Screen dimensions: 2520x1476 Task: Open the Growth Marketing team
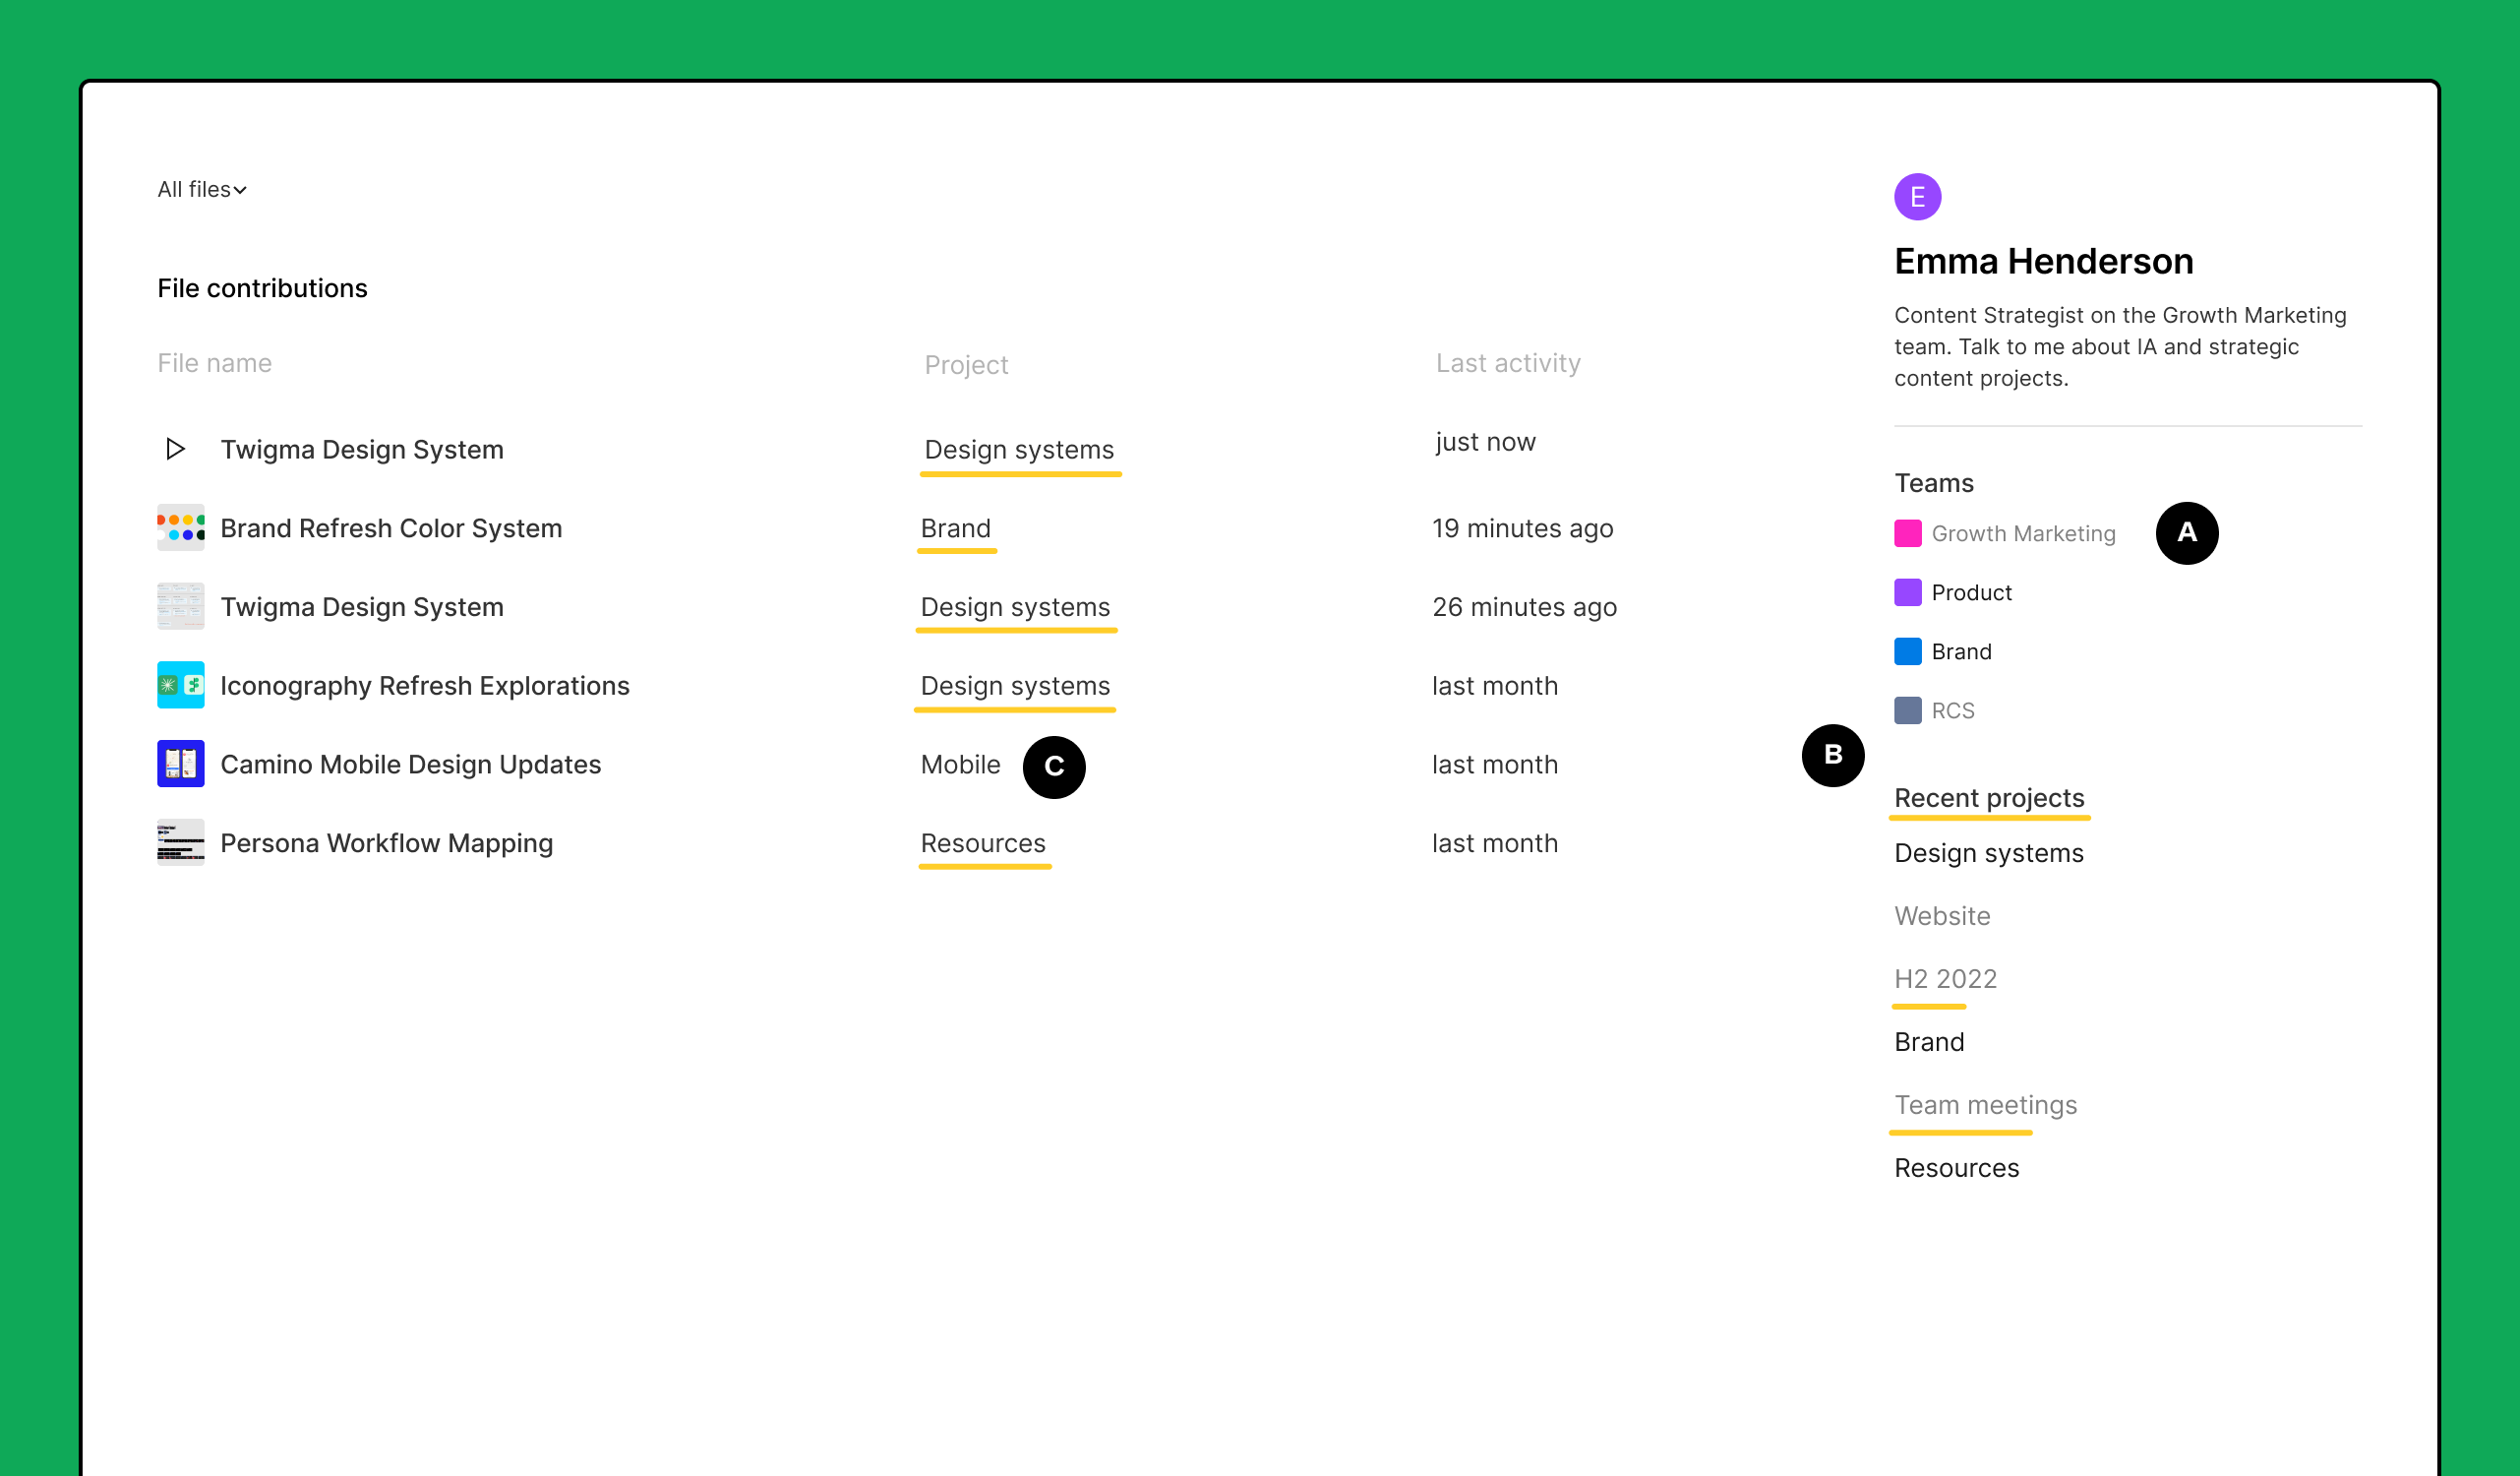[2024, 534]
